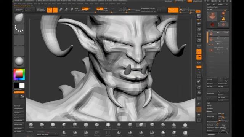Toggle Draw mode button
The height and width of the screenshot is (137, 244).
coord(55,10)
